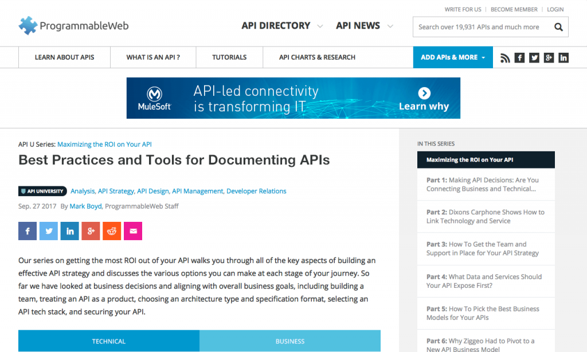This screenshot has height=352, width=587.
Task: Post the article to Reddit
Action: point(112,230)
